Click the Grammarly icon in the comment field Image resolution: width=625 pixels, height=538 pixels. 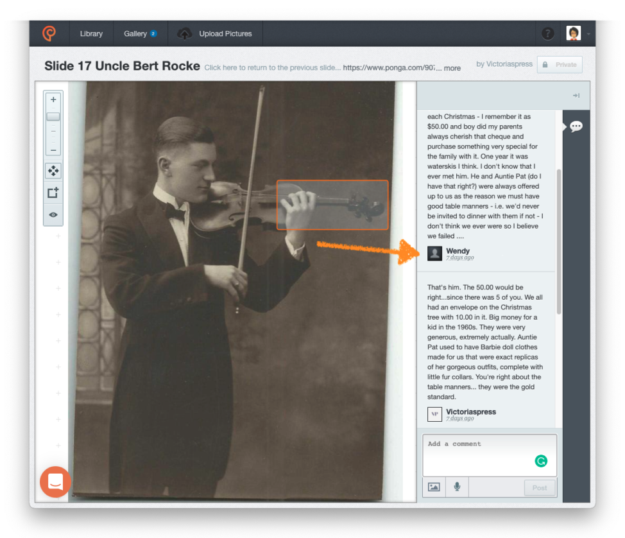point(542,460)
